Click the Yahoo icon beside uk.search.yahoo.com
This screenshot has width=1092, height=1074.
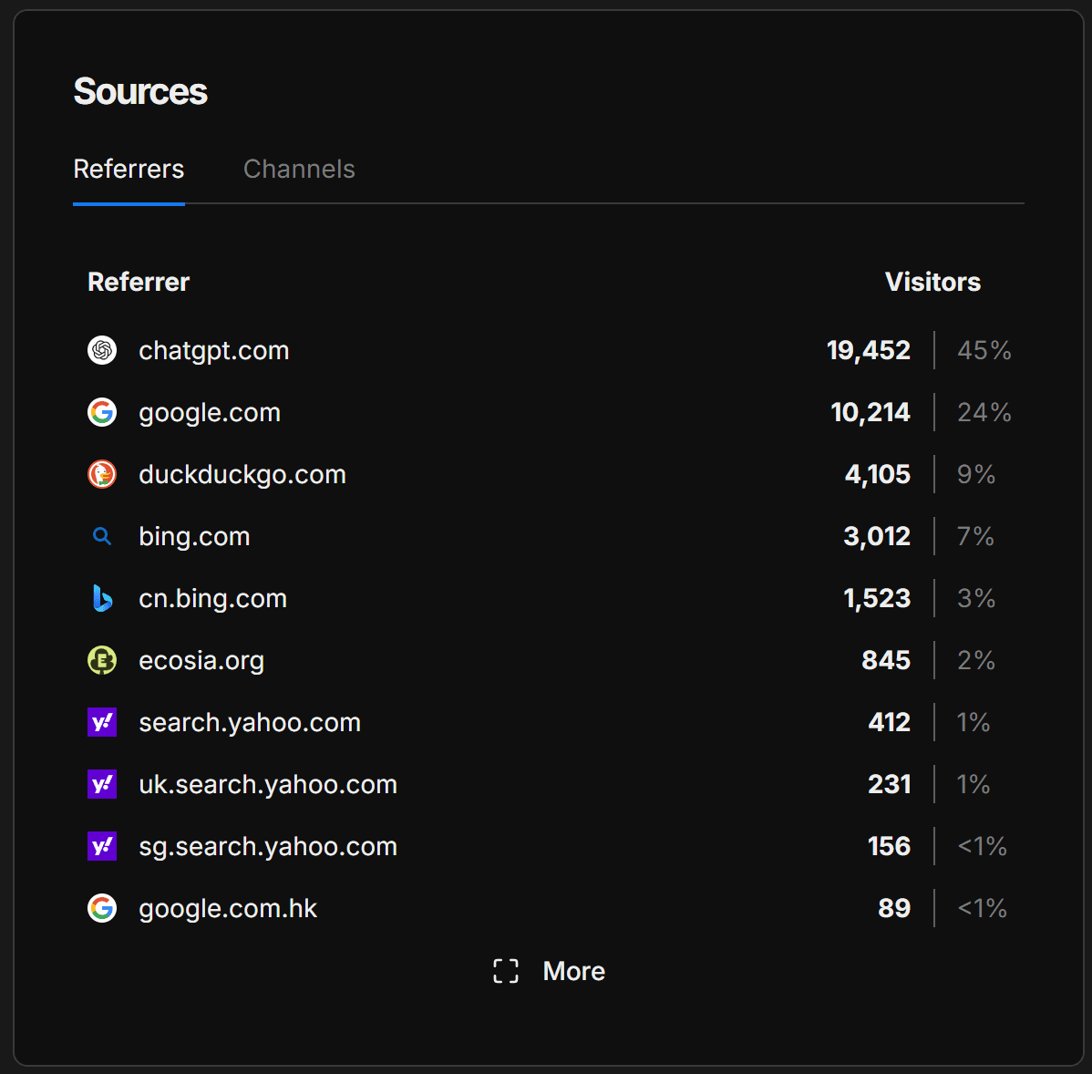[102, 784]
